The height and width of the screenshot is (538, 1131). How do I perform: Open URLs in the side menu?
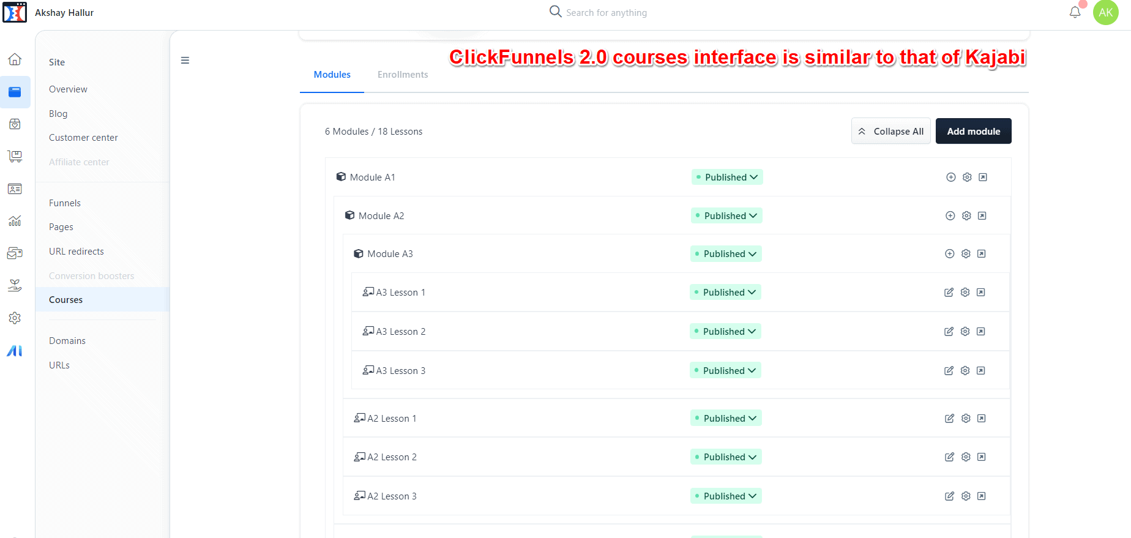point(59,365)
